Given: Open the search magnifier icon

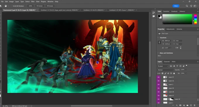Looking at the screenshot, I should [x=187, y=6].
